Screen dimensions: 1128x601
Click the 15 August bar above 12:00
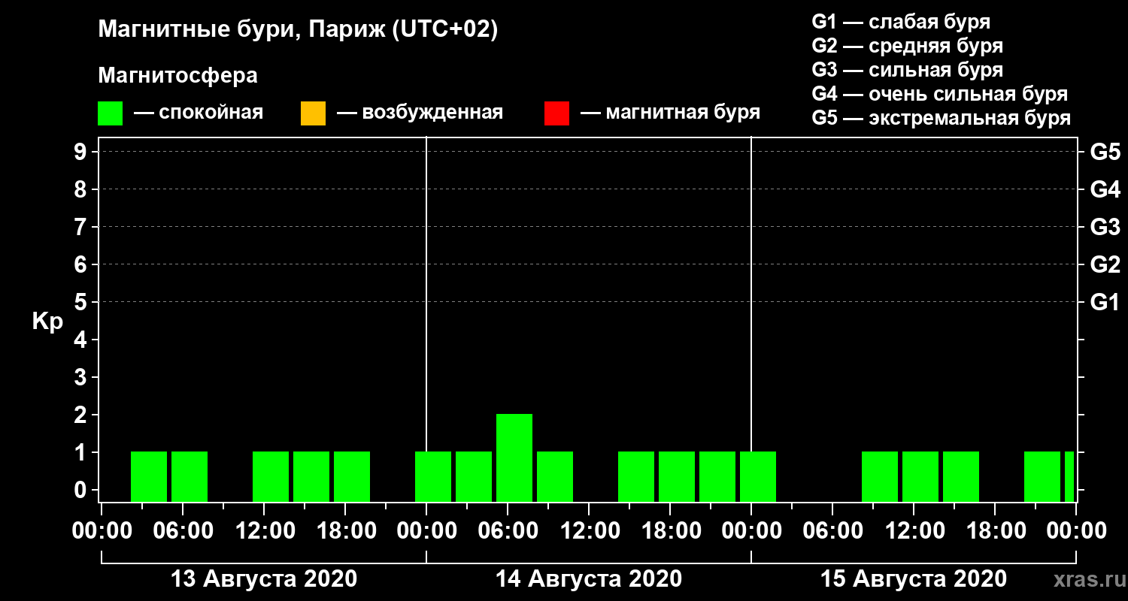[920, 476]
